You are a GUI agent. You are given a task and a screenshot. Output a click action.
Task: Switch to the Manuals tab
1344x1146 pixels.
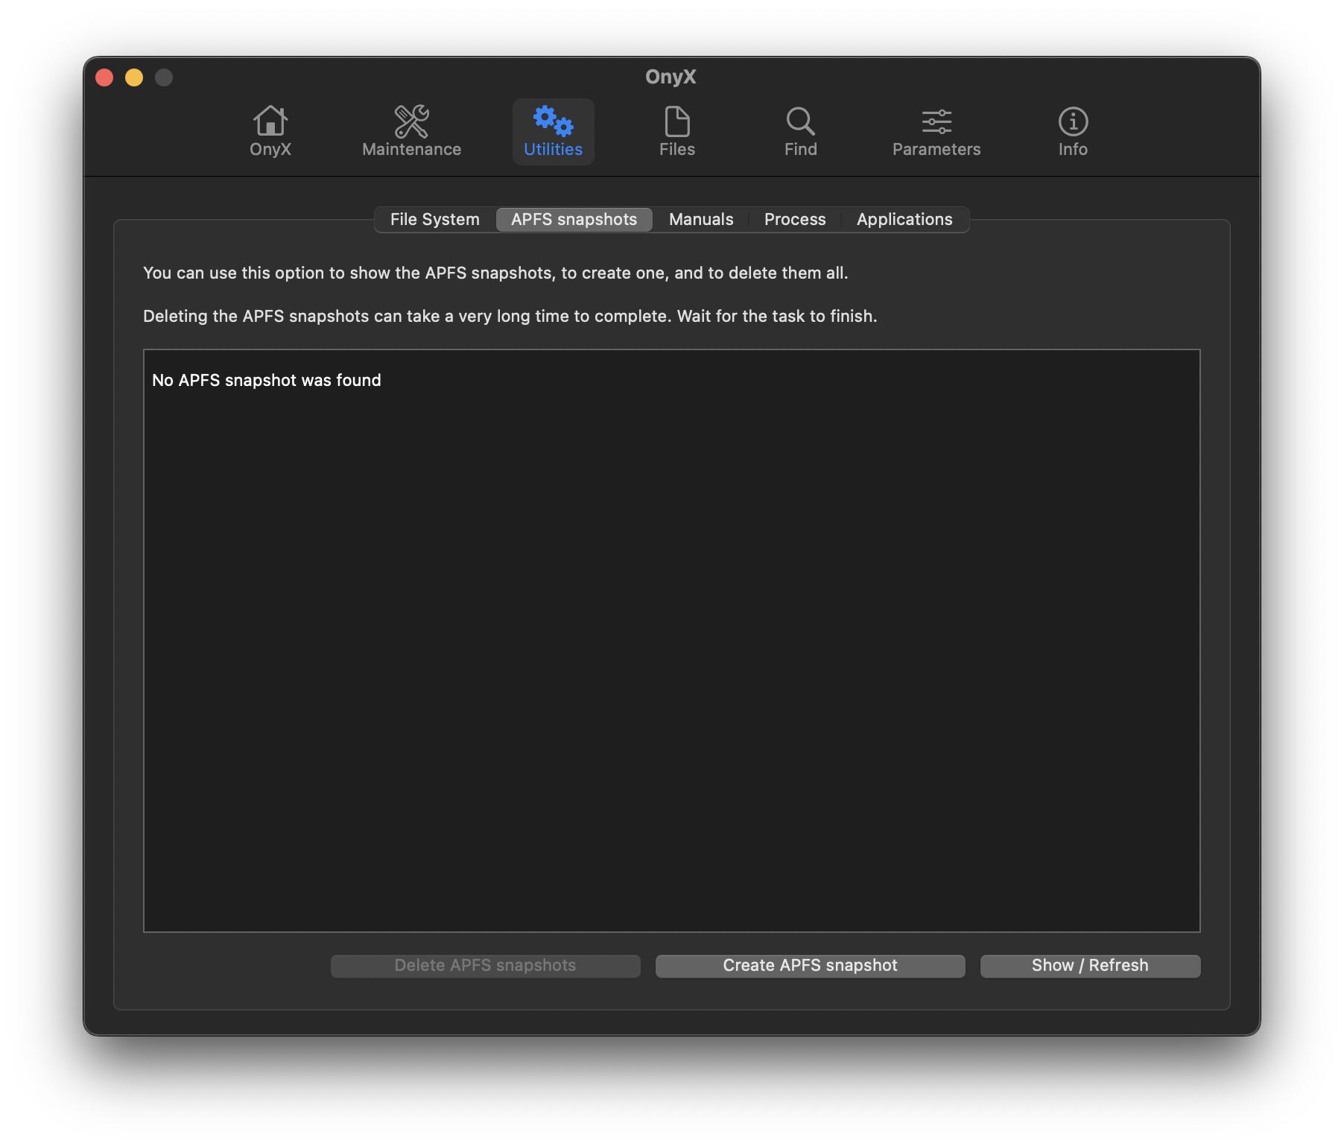pyautogui.click(x=701, y=220)
